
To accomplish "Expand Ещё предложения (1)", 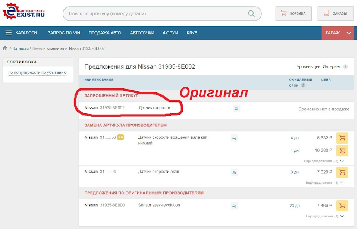I will tap(325, 216).
